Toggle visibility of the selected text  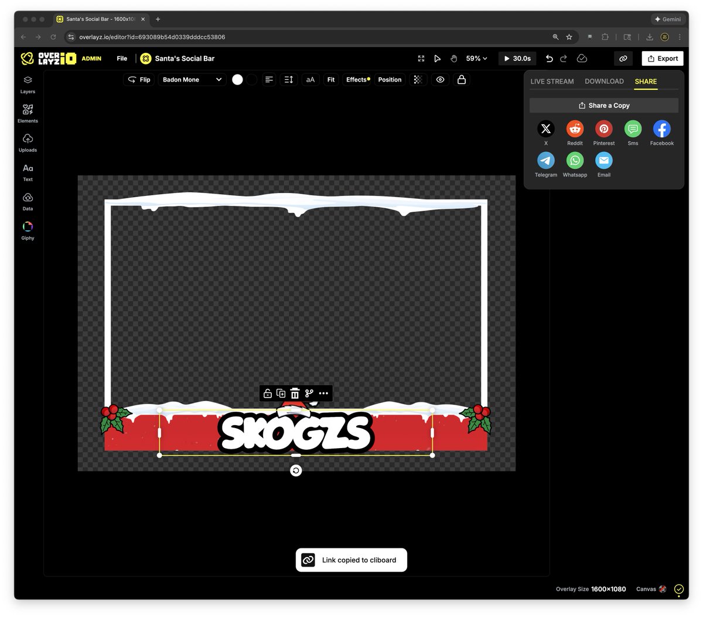tap(440, 79)
